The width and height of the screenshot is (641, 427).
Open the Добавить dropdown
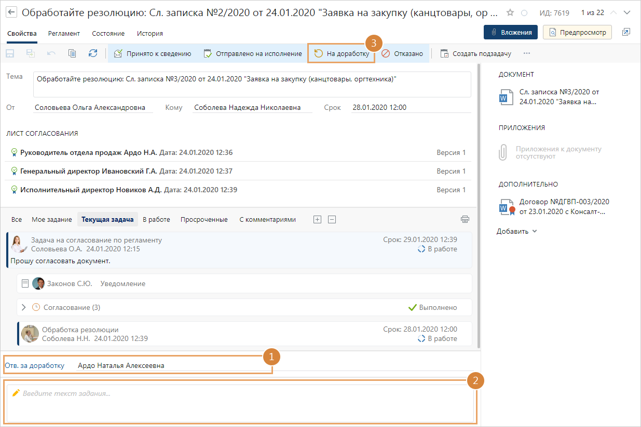516,231
